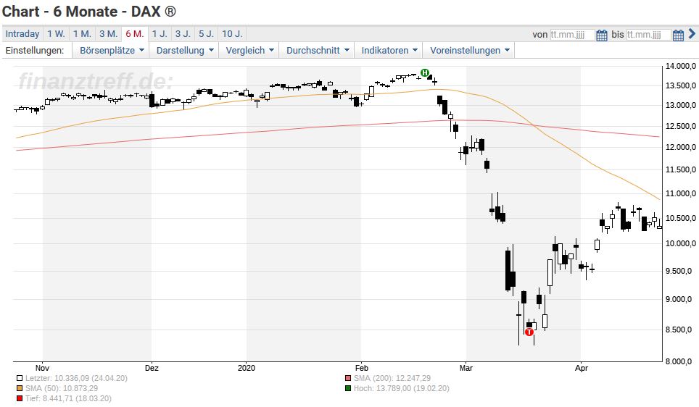This screenshot has height=407, width=699.
Task: Click the 'Apr' x-axis label
Action: [582, 369]
